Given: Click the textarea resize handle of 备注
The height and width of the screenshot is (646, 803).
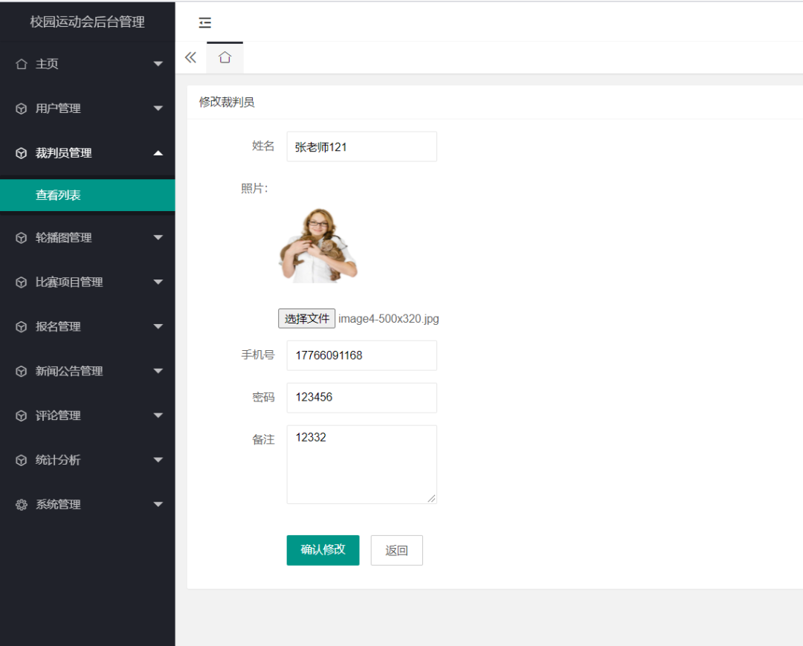Looking at the screenshot, I should [432, 499].
